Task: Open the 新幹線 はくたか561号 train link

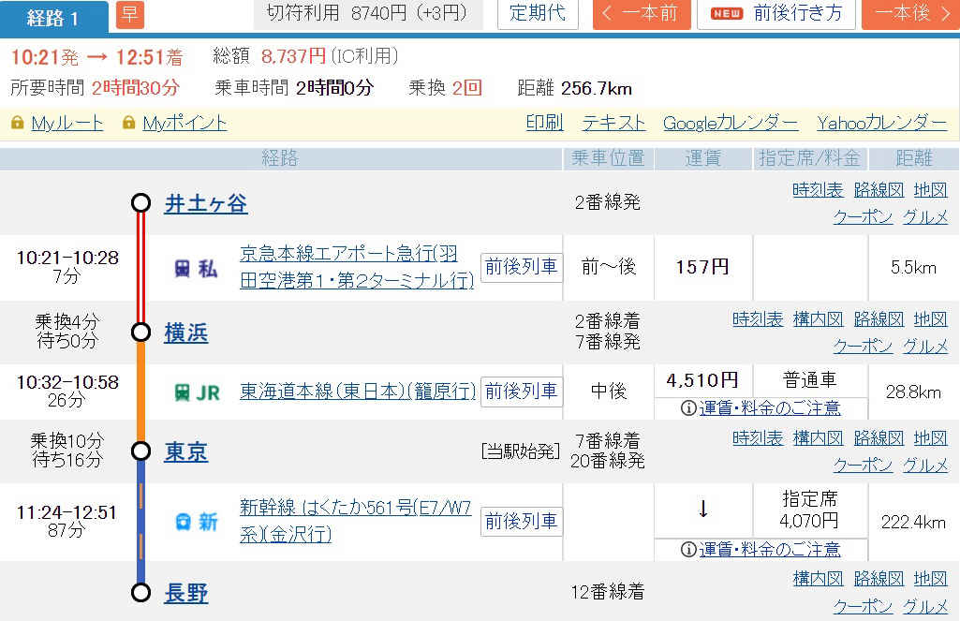Action: (355, 521)
